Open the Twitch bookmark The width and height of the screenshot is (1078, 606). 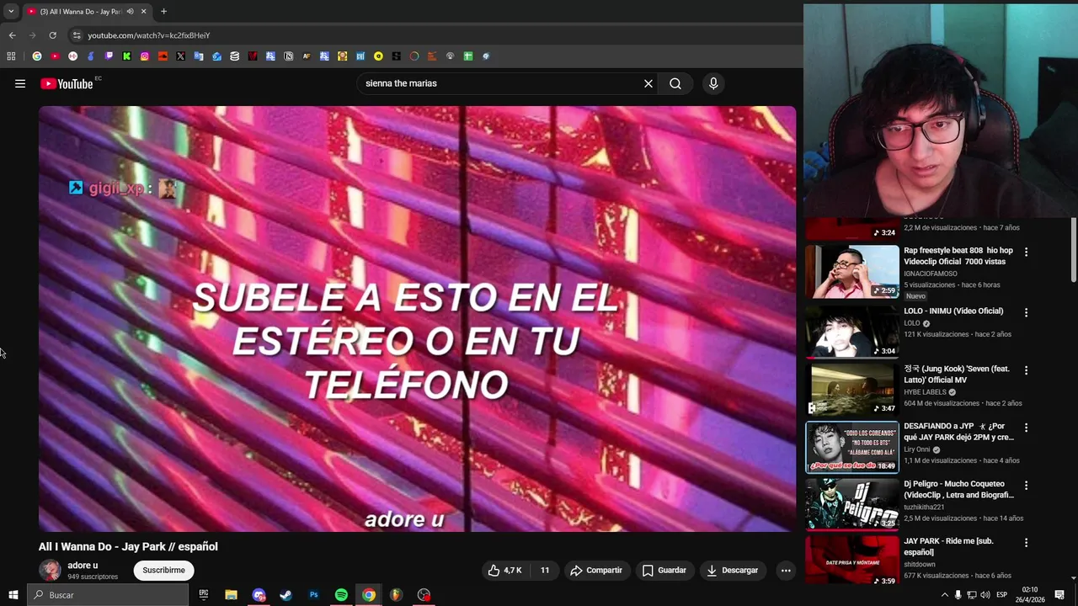[x=109, y=56]
